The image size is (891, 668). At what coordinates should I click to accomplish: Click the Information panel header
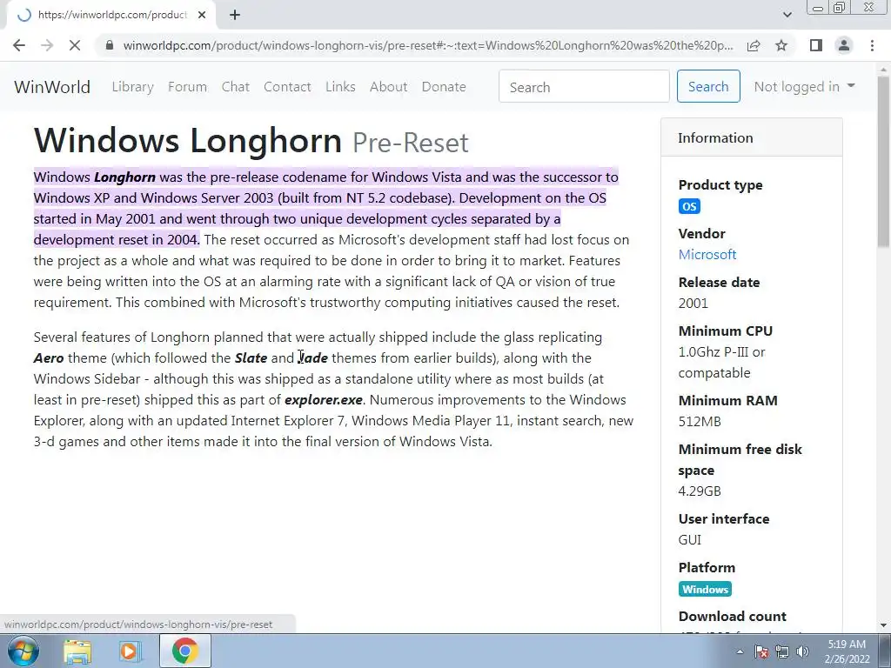pyautogui.click(x=751, y=137)
